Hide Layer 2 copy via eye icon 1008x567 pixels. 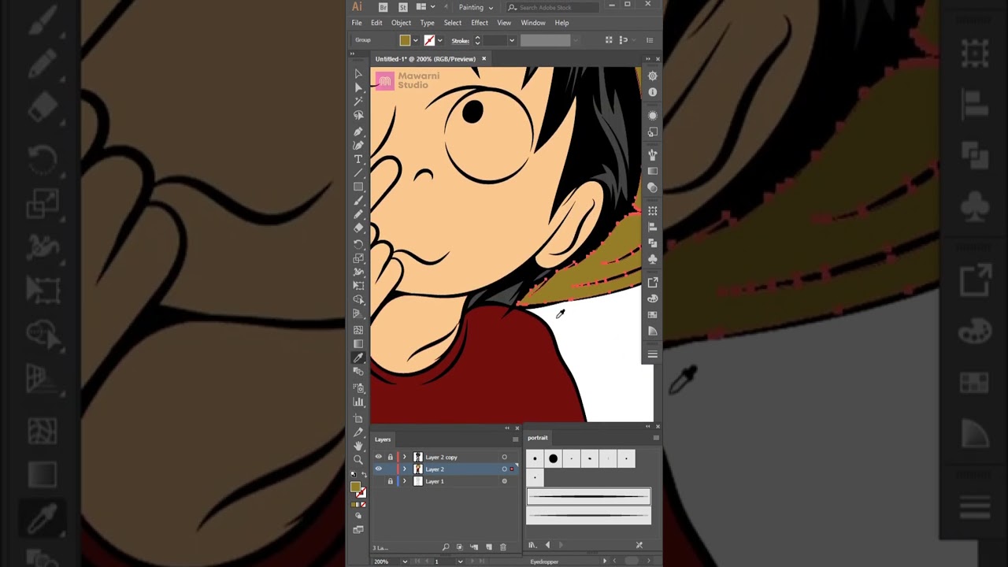(x=378, y=457)
